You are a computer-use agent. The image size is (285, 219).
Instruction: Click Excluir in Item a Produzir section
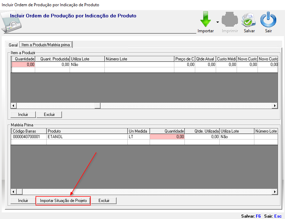tap(49, 115)
